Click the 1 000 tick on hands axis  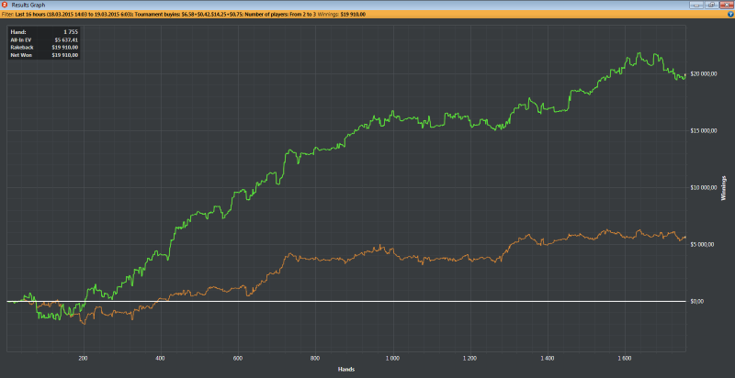point(393,359)
